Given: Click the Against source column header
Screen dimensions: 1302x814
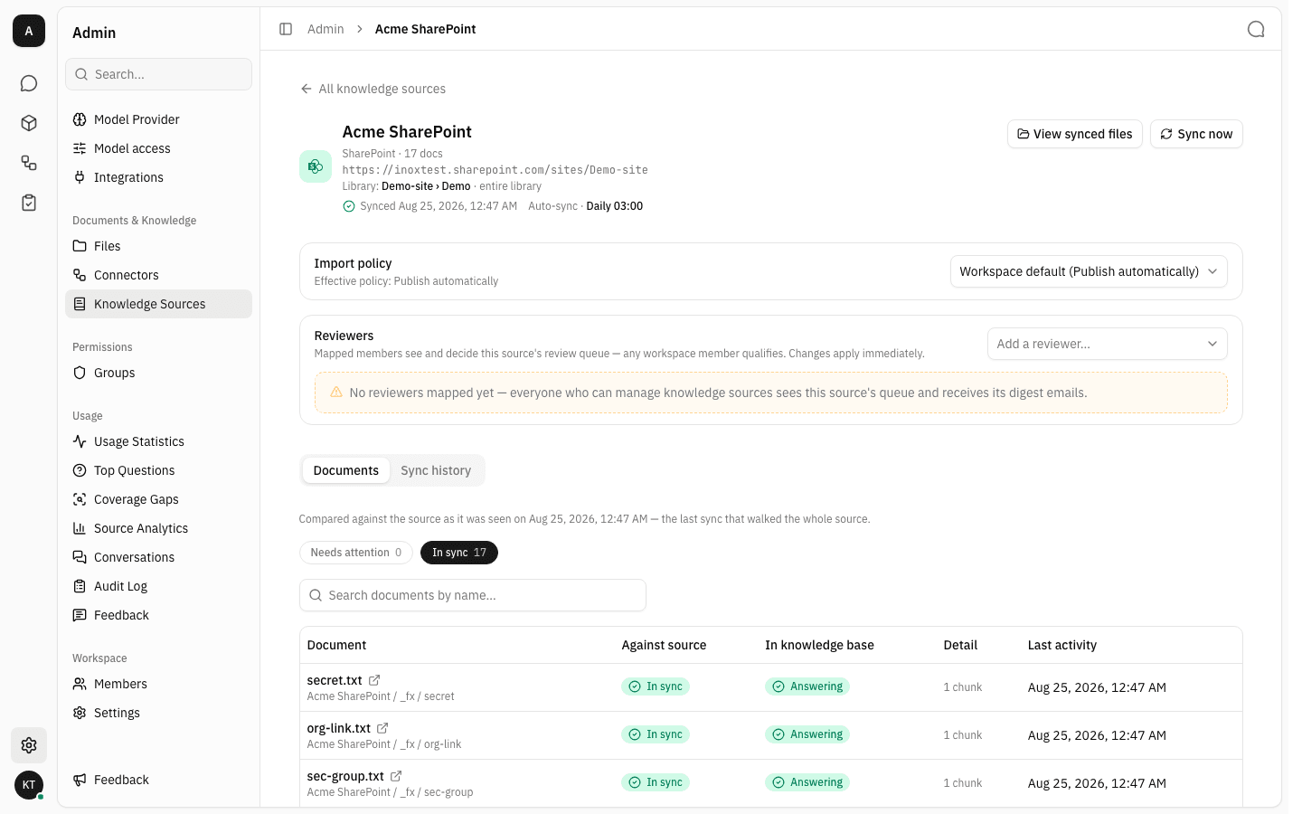Looking at the screenshot, I should click(664, 645).
